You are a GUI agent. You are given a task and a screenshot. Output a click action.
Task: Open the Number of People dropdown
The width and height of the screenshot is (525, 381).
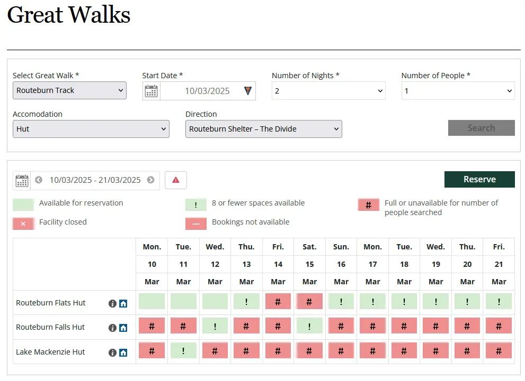point(458,91)
